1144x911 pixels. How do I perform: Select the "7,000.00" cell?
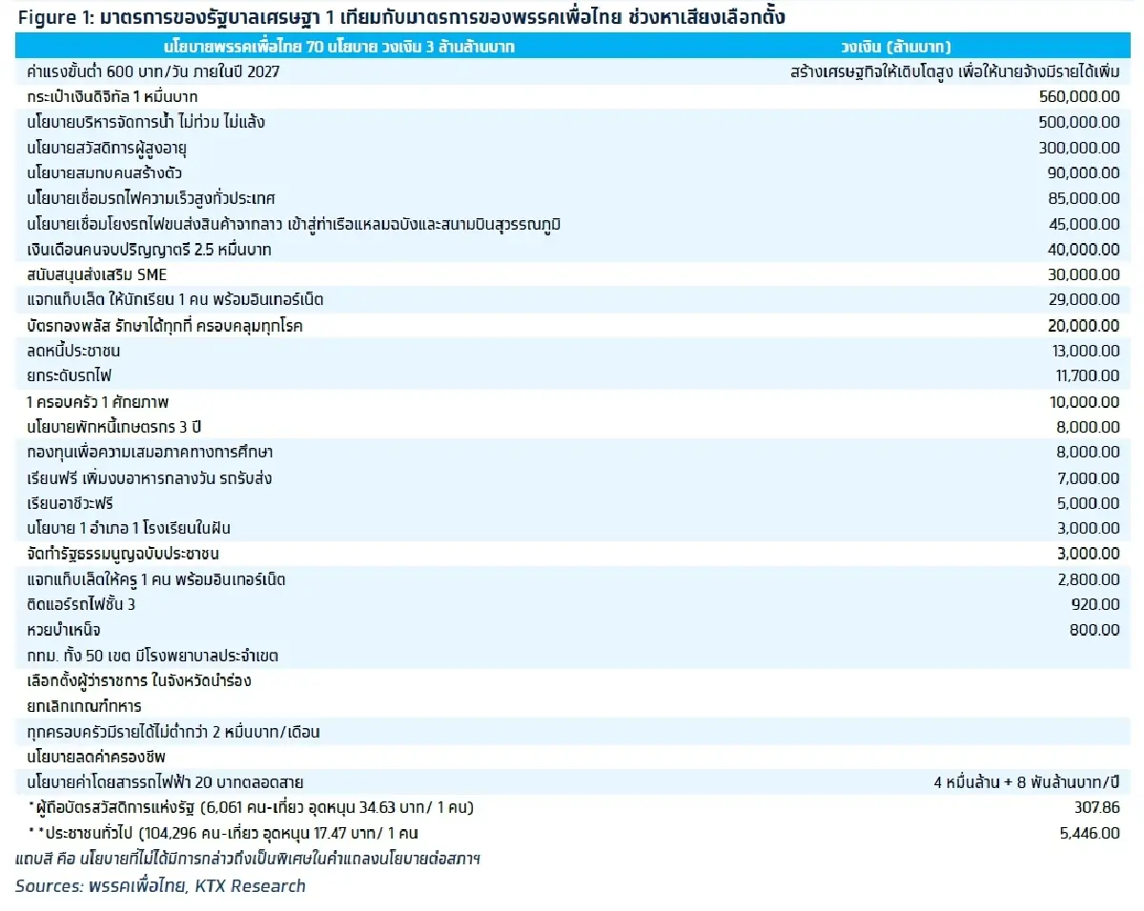click(1088, 477)
